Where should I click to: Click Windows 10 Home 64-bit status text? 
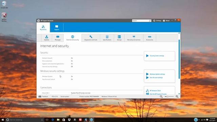click(x=109, y=96)
